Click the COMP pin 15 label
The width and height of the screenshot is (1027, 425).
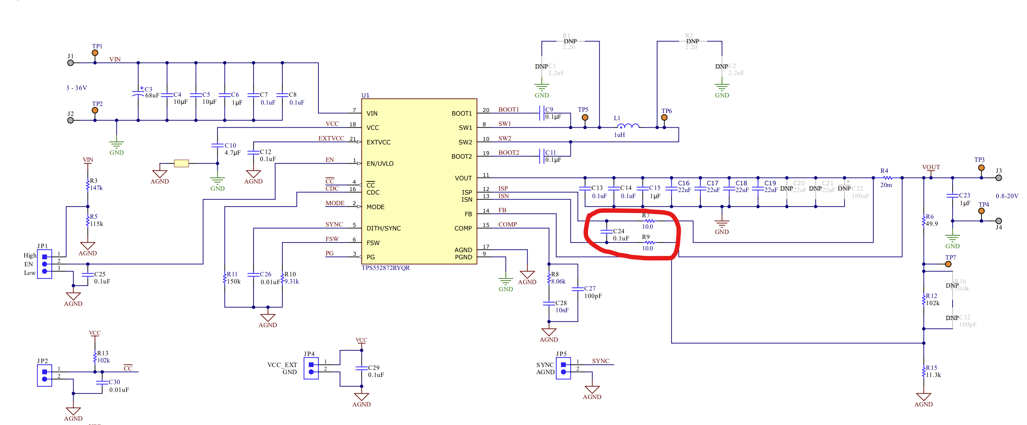508,224
